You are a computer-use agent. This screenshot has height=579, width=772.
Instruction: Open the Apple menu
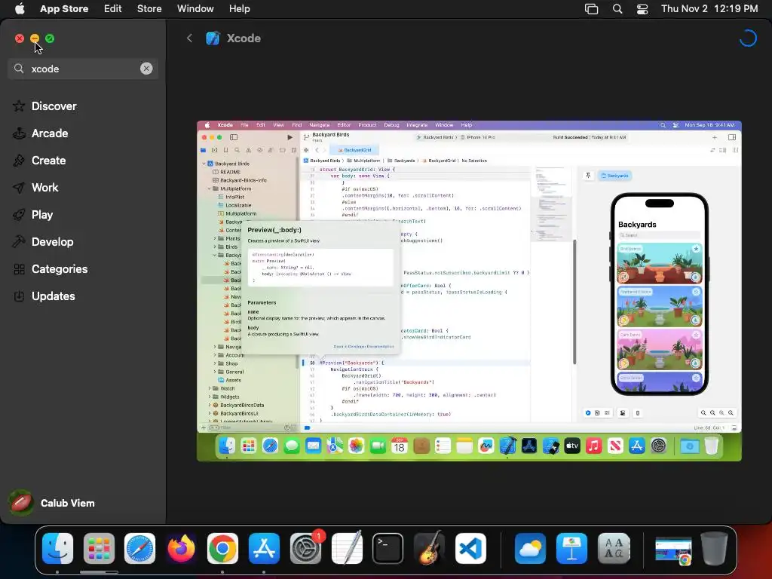[20, 8]
